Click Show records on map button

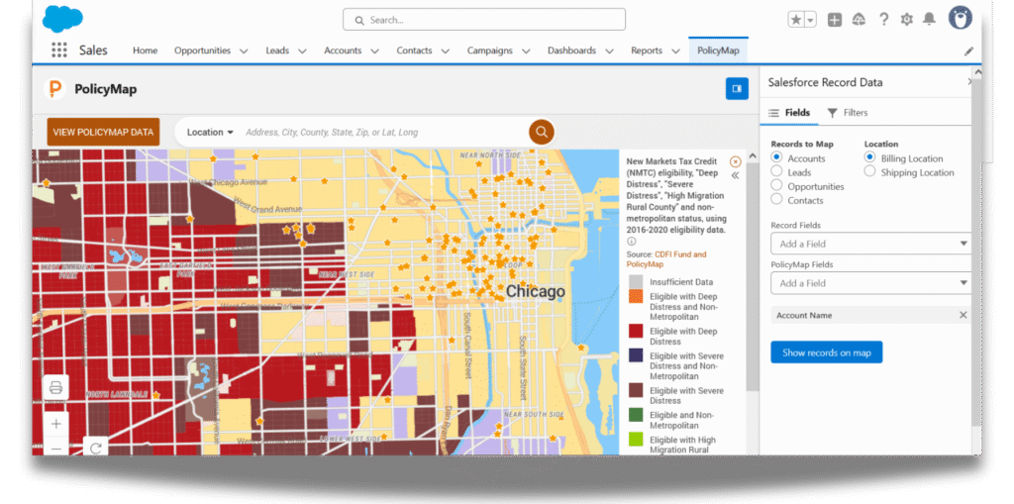[x=826, y=353]
